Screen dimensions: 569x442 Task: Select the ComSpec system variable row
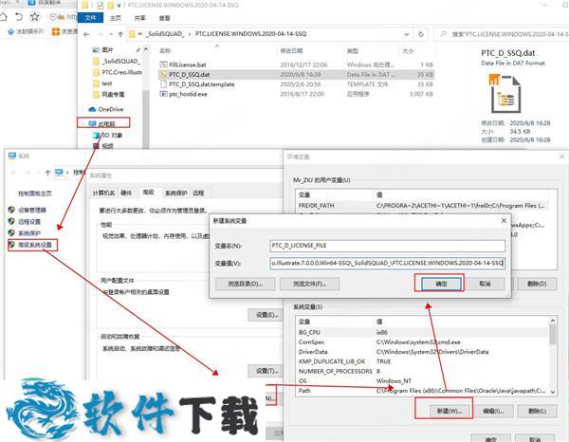[x=423, y=341]
